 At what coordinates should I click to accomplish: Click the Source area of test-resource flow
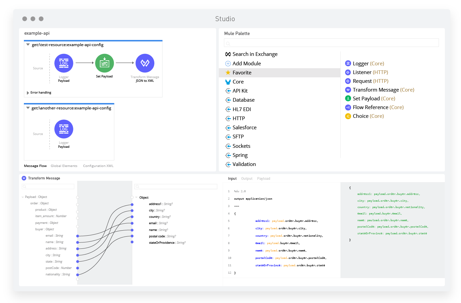click(38, 68)
